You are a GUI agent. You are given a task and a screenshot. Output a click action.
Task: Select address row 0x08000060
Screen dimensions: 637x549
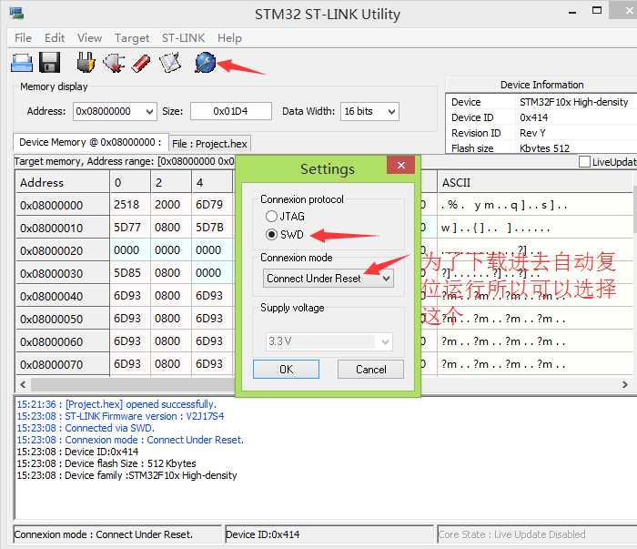(x=63, y=341)
